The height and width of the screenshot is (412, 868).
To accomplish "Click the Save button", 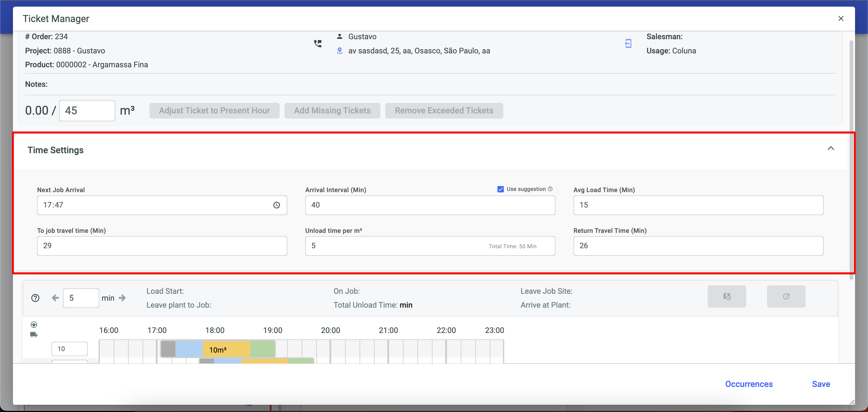I will pyautogui.click(x=821, y=384).
